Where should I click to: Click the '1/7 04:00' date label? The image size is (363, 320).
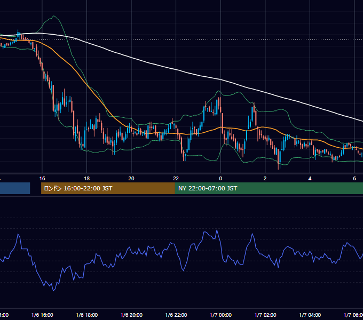tap(310, 315)
